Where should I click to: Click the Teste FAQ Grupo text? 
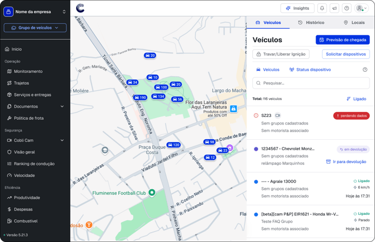tap(277, 221)
